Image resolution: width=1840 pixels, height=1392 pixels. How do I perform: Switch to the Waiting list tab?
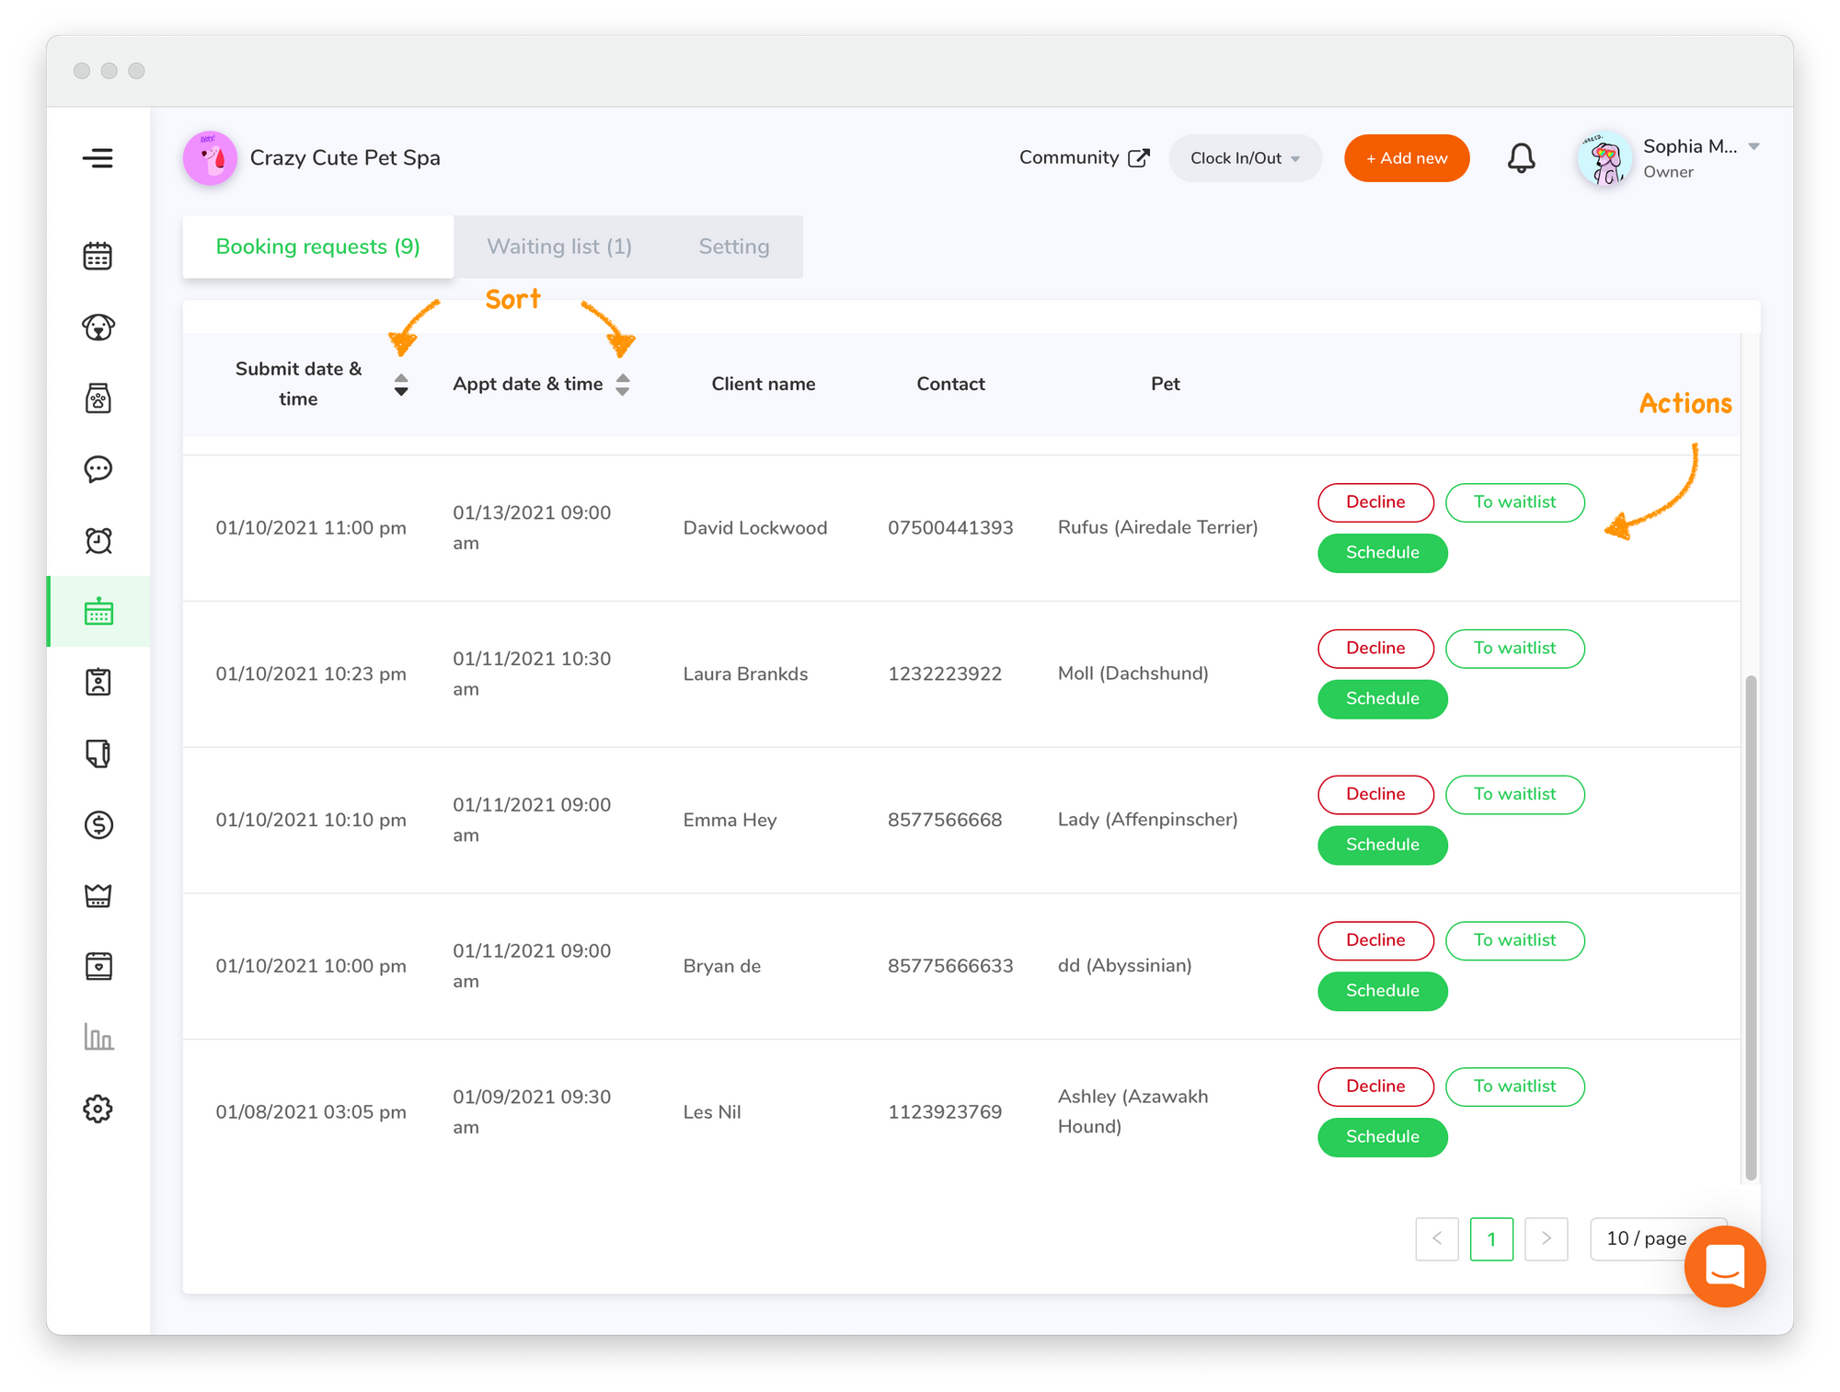[x=559, y=247]
